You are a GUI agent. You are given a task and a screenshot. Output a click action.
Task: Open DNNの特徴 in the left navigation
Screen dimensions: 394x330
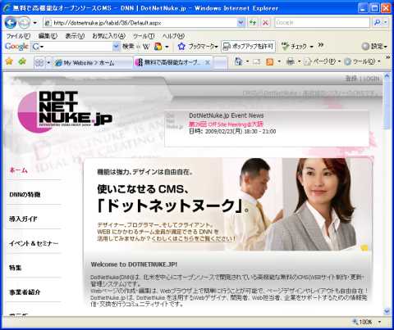[25, 195]
